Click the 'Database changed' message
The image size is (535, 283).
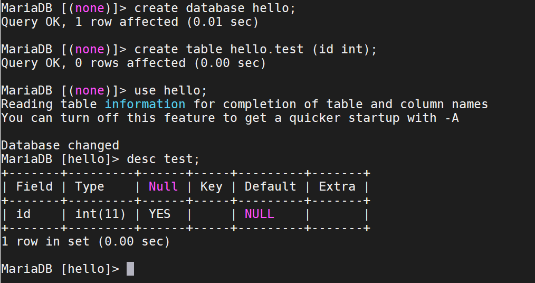pos(60,145)
